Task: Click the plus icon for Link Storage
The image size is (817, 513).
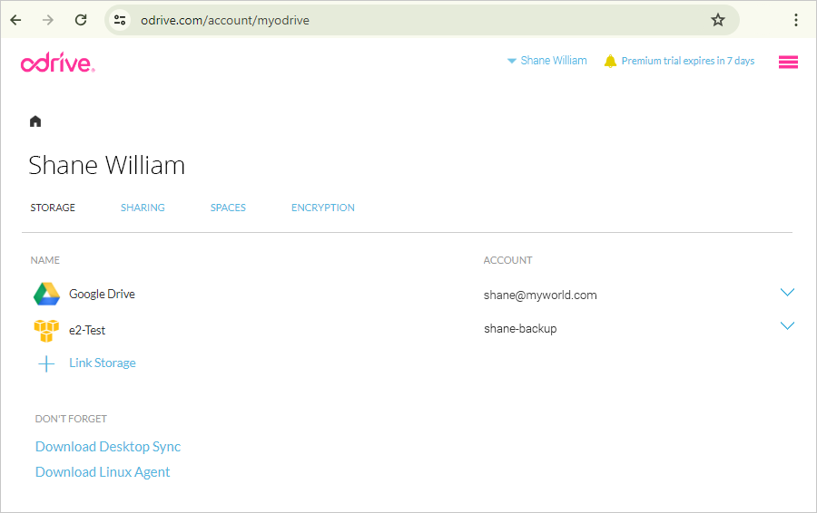Action: pyautogui.click(x=46, y=363)
